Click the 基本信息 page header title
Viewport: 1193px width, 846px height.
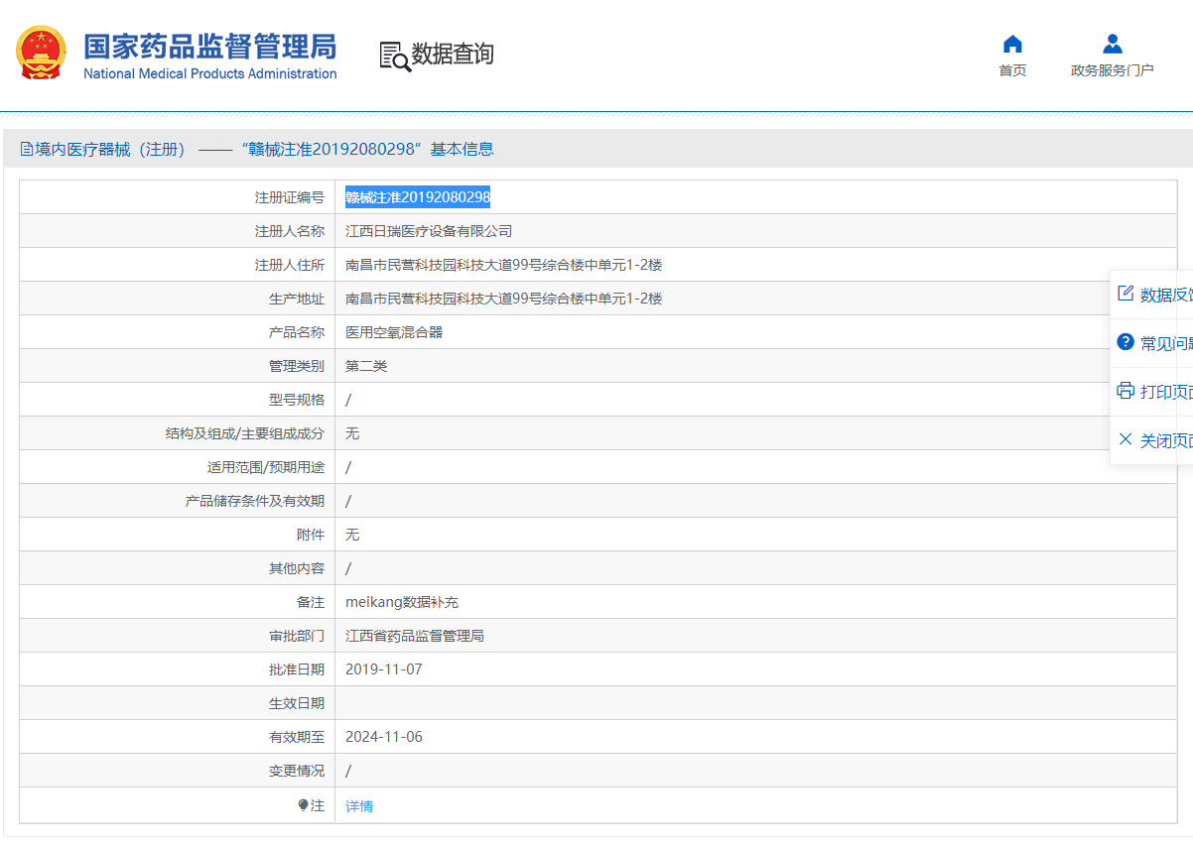(462, 150)
